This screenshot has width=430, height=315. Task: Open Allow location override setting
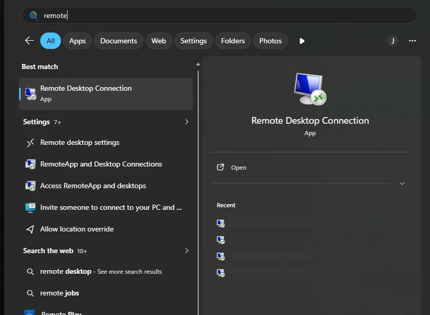tap(106, 229)
